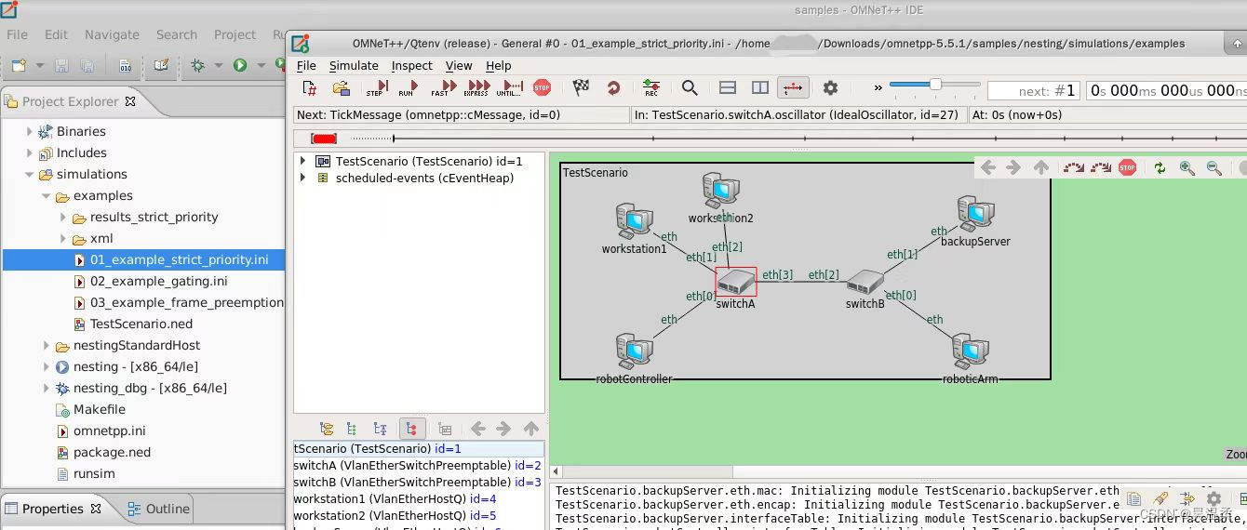Screen dimensions: 1247x530
Task: Click the canvas Back arrow icon
Action: click(x=988, y=167)
